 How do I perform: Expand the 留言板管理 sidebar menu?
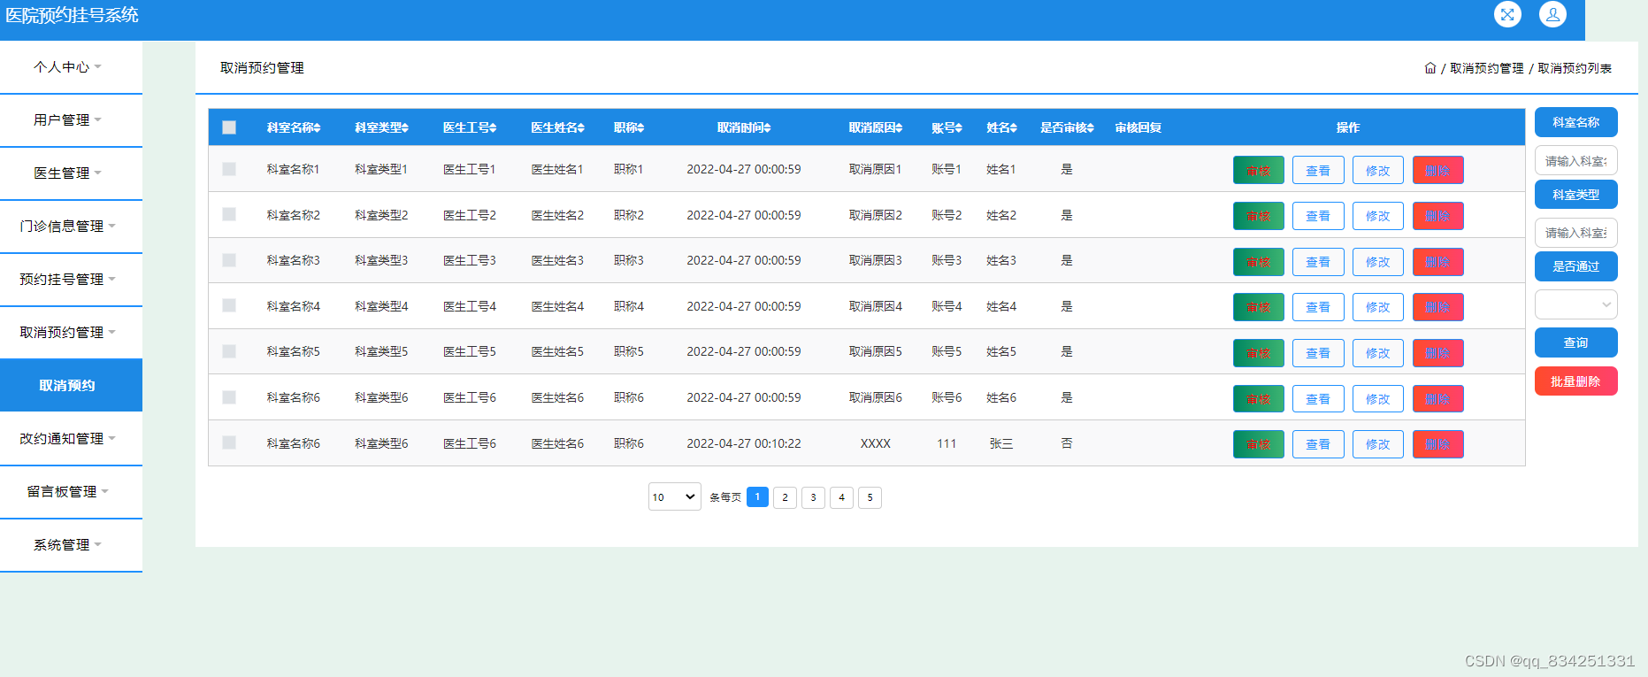[71, 492]
